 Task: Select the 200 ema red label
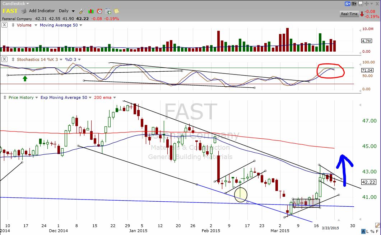(102, 97)
